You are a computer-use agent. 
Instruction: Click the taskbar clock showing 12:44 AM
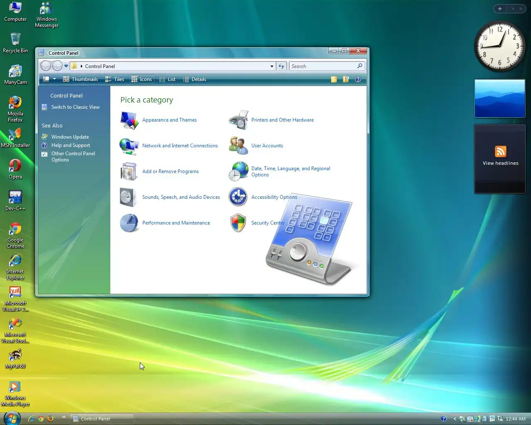click(x=516, y=419)
